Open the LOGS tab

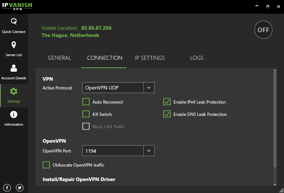coord(197,58)
